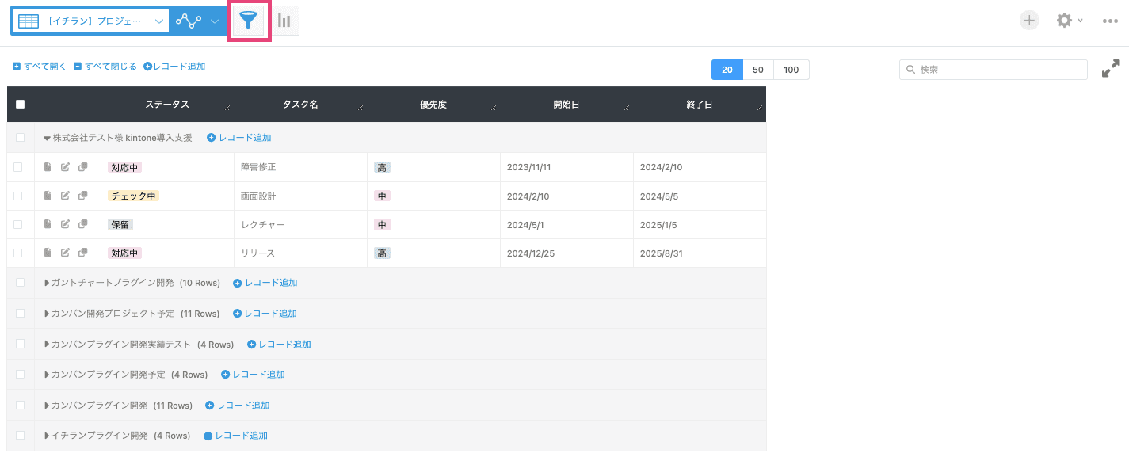Click すべて開く to expand all groups
Viewport: 1129px width, 457px height.
point(40,67)
